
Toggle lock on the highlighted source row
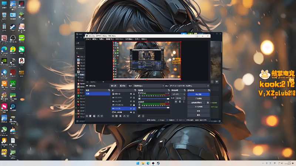(x=134, y=108)
